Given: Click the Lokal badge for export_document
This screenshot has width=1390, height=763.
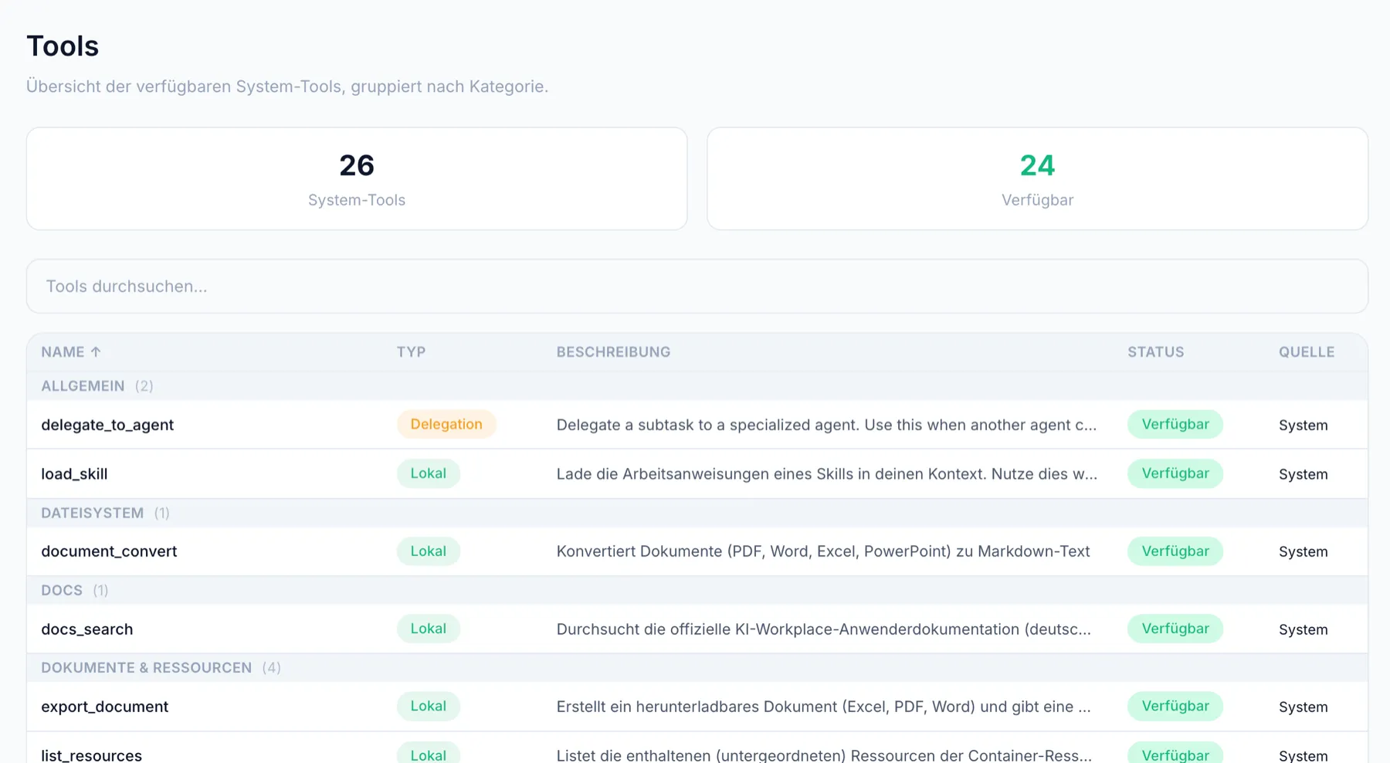Looking at the screenshot, I should pos(429,706).
